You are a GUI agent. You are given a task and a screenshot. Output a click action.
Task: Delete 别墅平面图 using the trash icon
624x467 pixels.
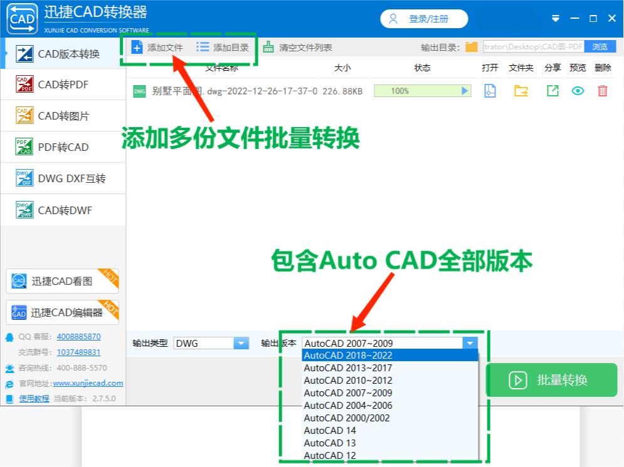pyautogui.click(x=602, y=91)
